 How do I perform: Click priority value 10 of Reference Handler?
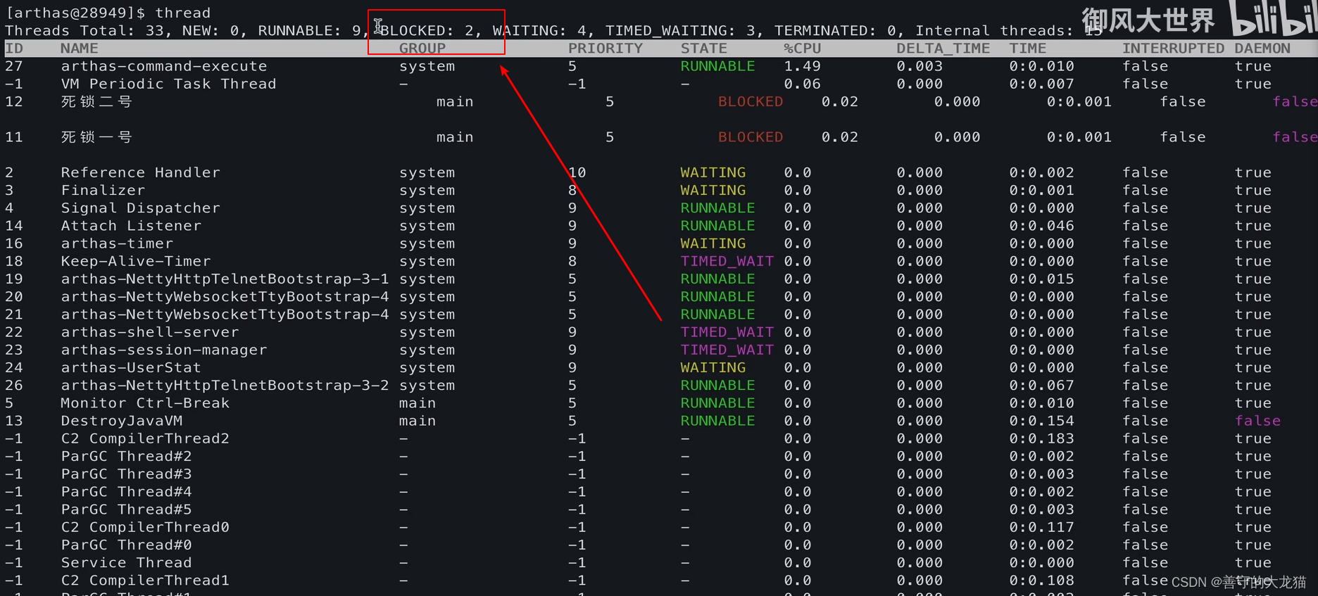[577, 172]
